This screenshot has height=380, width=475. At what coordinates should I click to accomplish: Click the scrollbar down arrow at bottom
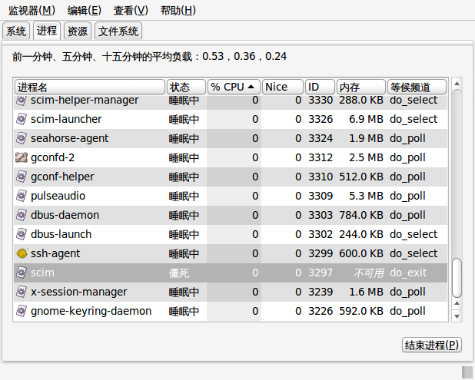(x=457, y=316)
